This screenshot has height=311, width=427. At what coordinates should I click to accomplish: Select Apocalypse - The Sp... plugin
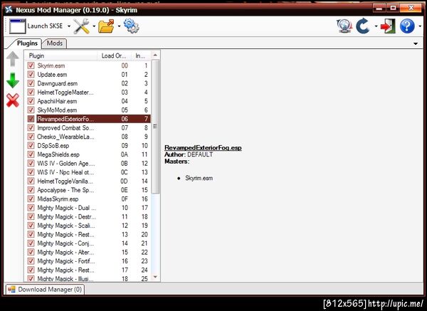(x=88, y=190)
